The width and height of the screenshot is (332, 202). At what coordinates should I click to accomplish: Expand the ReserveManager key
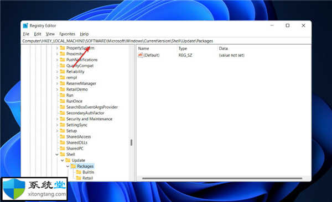(57, 83)
